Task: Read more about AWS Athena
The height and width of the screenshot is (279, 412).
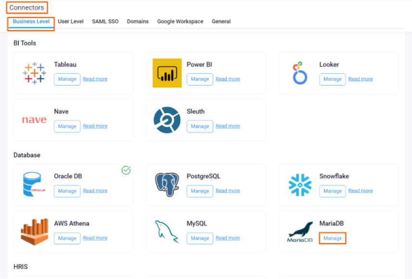Action: (95, 238)
